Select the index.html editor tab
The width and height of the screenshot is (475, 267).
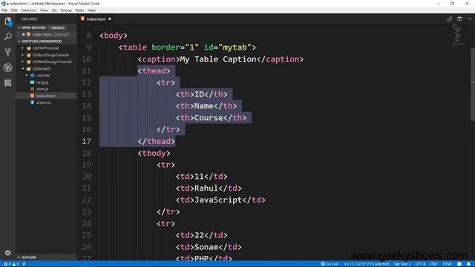click(96, 19)
